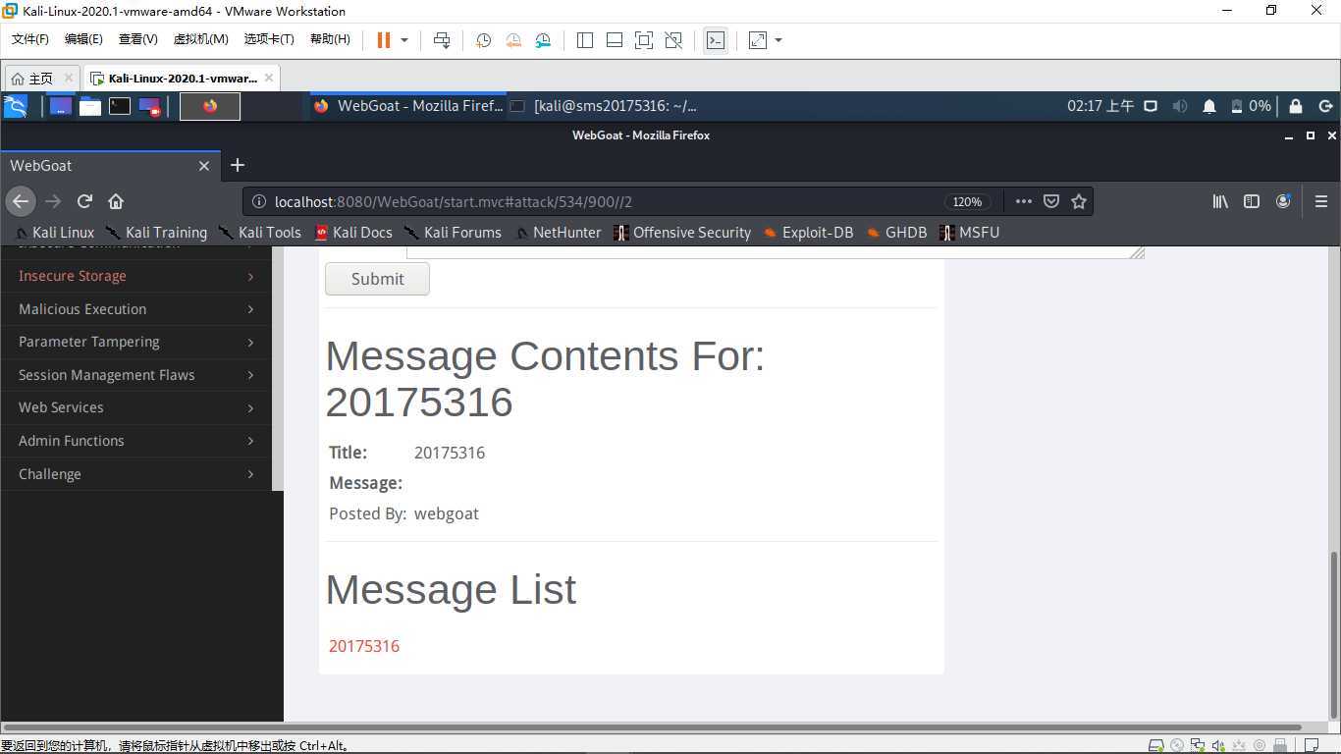Expand Web Services lesson category

[x=136, y=407]
